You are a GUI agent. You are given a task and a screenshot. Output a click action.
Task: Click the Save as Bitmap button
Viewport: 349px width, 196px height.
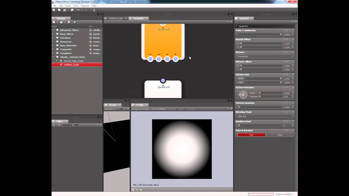[158, 109]
